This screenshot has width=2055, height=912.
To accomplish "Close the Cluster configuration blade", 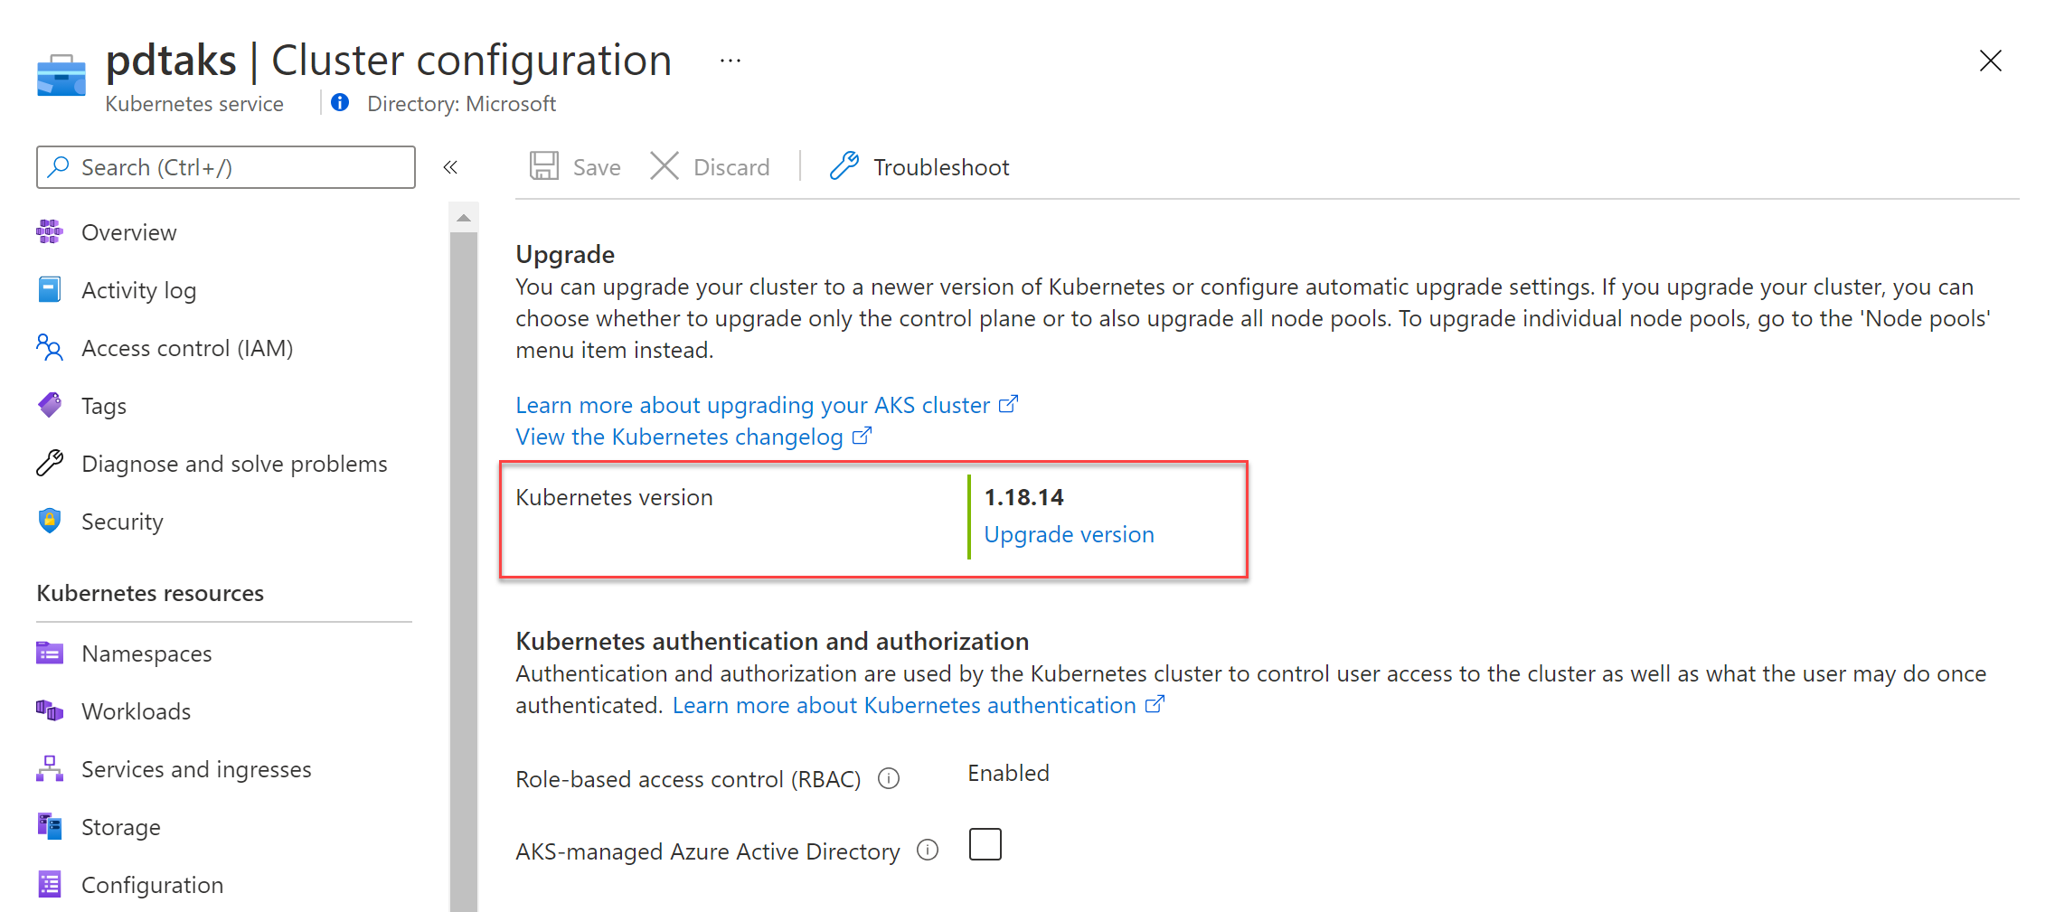I will point(1990,61).
